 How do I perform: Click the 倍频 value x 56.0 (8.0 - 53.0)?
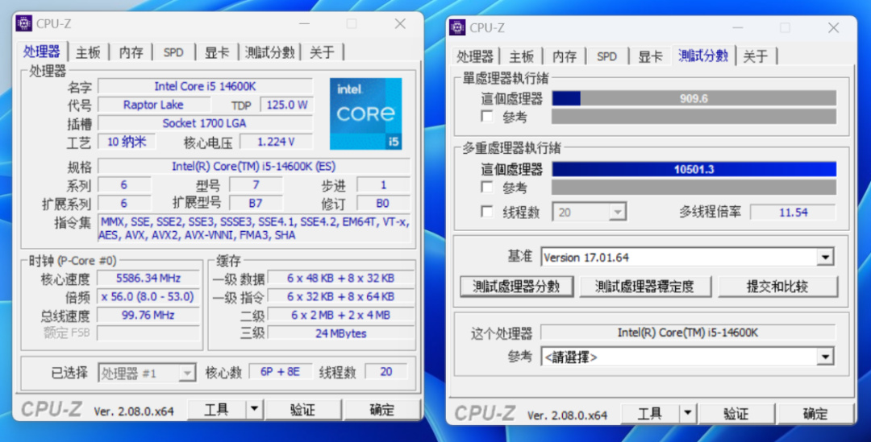(x=148, y=296)
